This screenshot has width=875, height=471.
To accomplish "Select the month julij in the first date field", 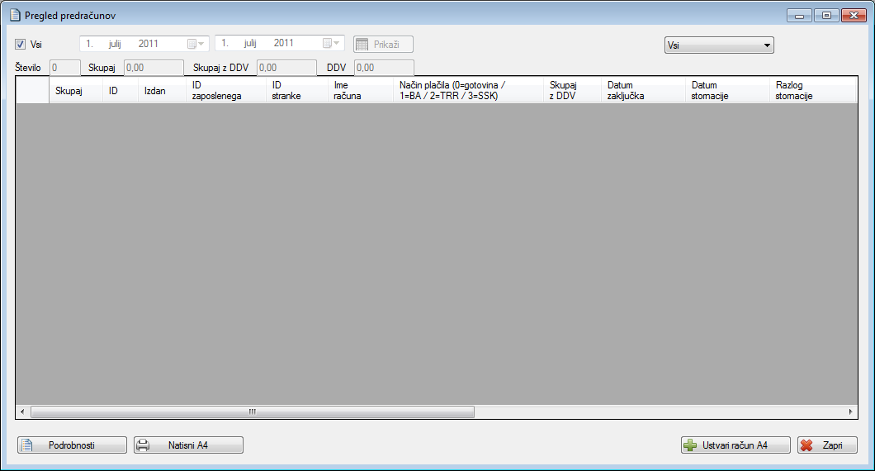I will (115, 44).
